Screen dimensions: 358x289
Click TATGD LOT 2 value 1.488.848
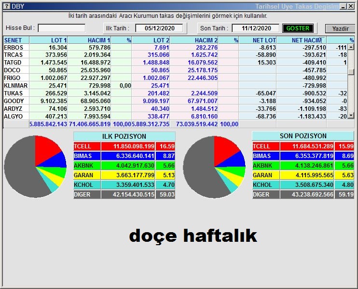coord(156,63)
